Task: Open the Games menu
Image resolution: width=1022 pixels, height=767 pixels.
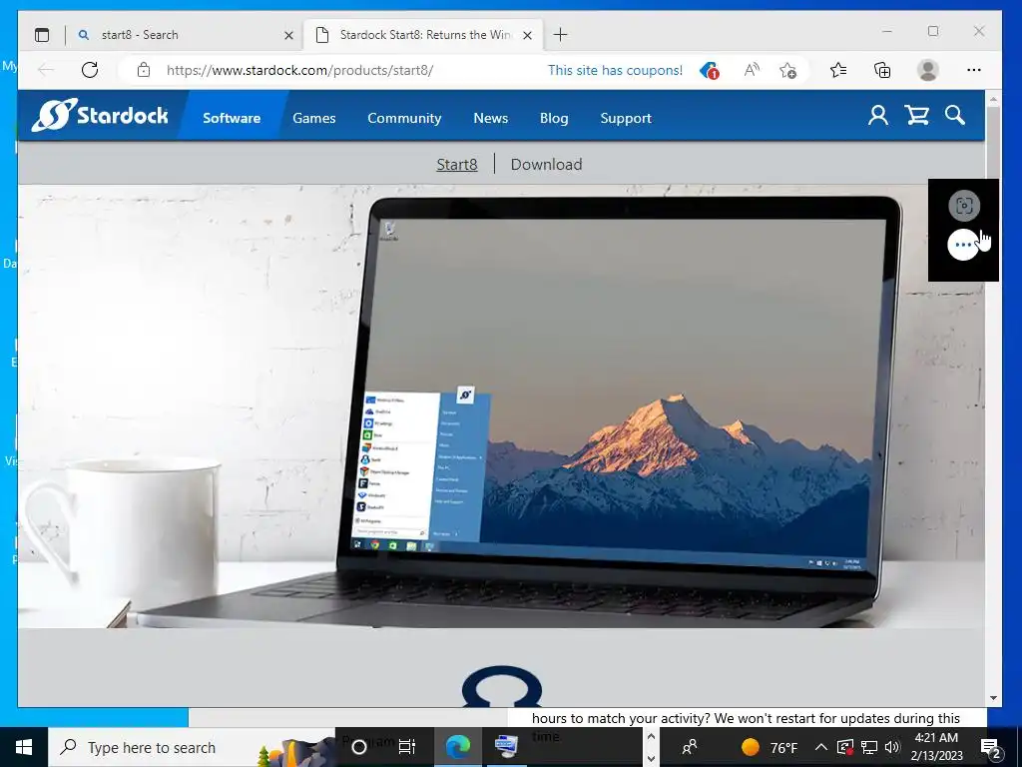Action: pyautogui.click(x=314, y=118)
